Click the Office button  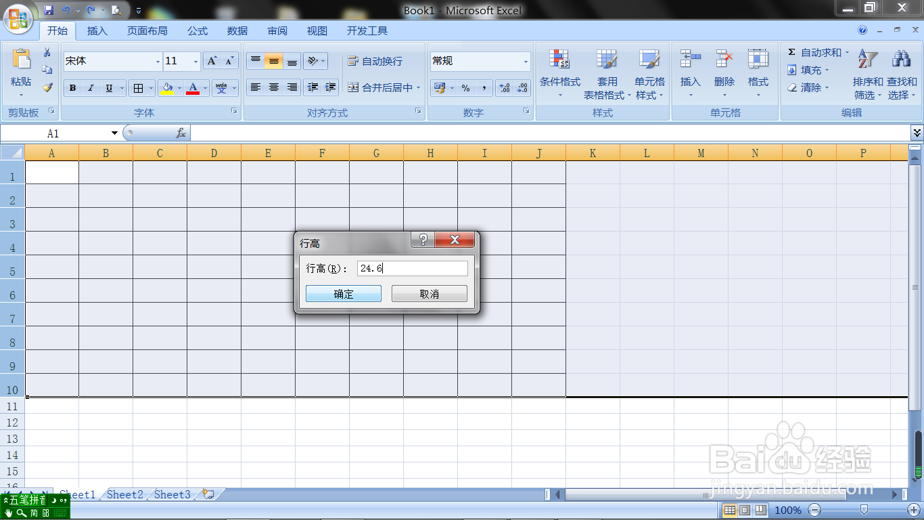[x=19, y=18]
